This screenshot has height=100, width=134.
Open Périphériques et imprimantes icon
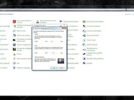coord(84,49)
